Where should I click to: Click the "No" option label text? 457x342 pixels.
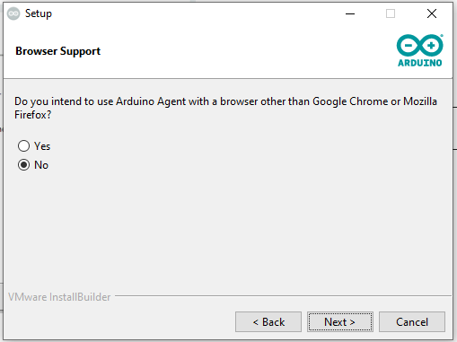(41, 165)
